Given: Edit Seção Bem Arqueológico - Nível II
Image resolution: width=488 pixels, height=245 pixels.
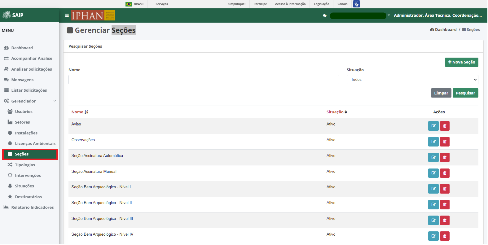Looking at the screenshot, I should point(433,205).
